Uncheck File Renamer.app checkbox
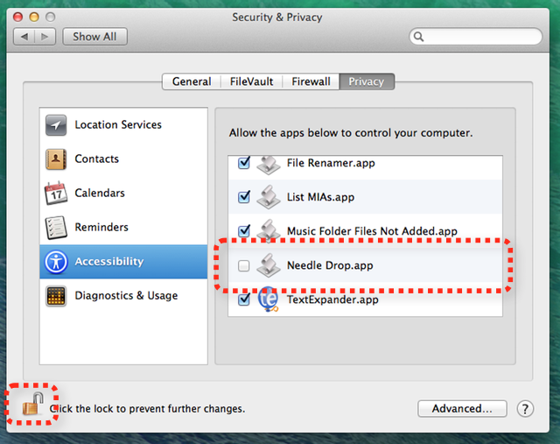The width and height of the screenshot is (560, 444). tap(244, 163)
